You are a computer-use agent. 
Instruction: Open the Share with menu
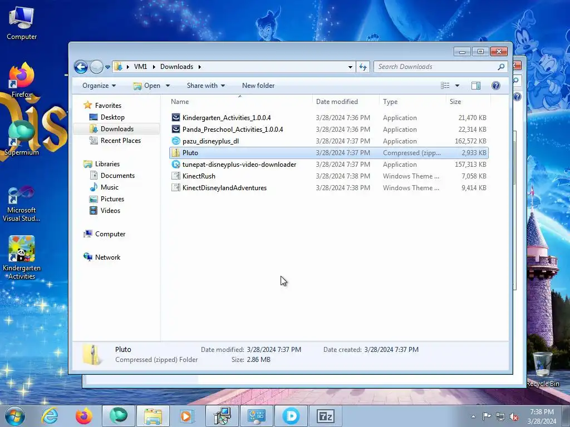[x=206, y=86]
